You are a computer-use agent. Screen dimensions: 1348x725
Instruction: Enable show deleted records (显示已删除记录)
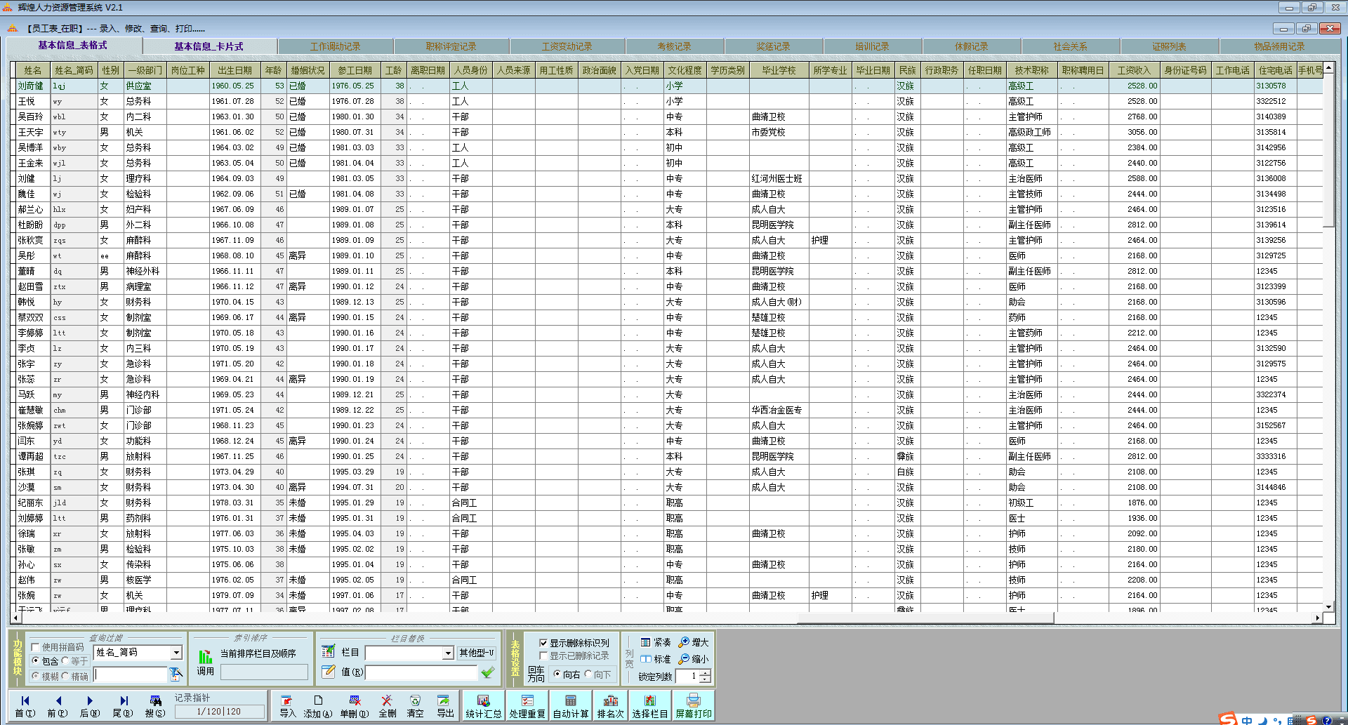[574, 656]
